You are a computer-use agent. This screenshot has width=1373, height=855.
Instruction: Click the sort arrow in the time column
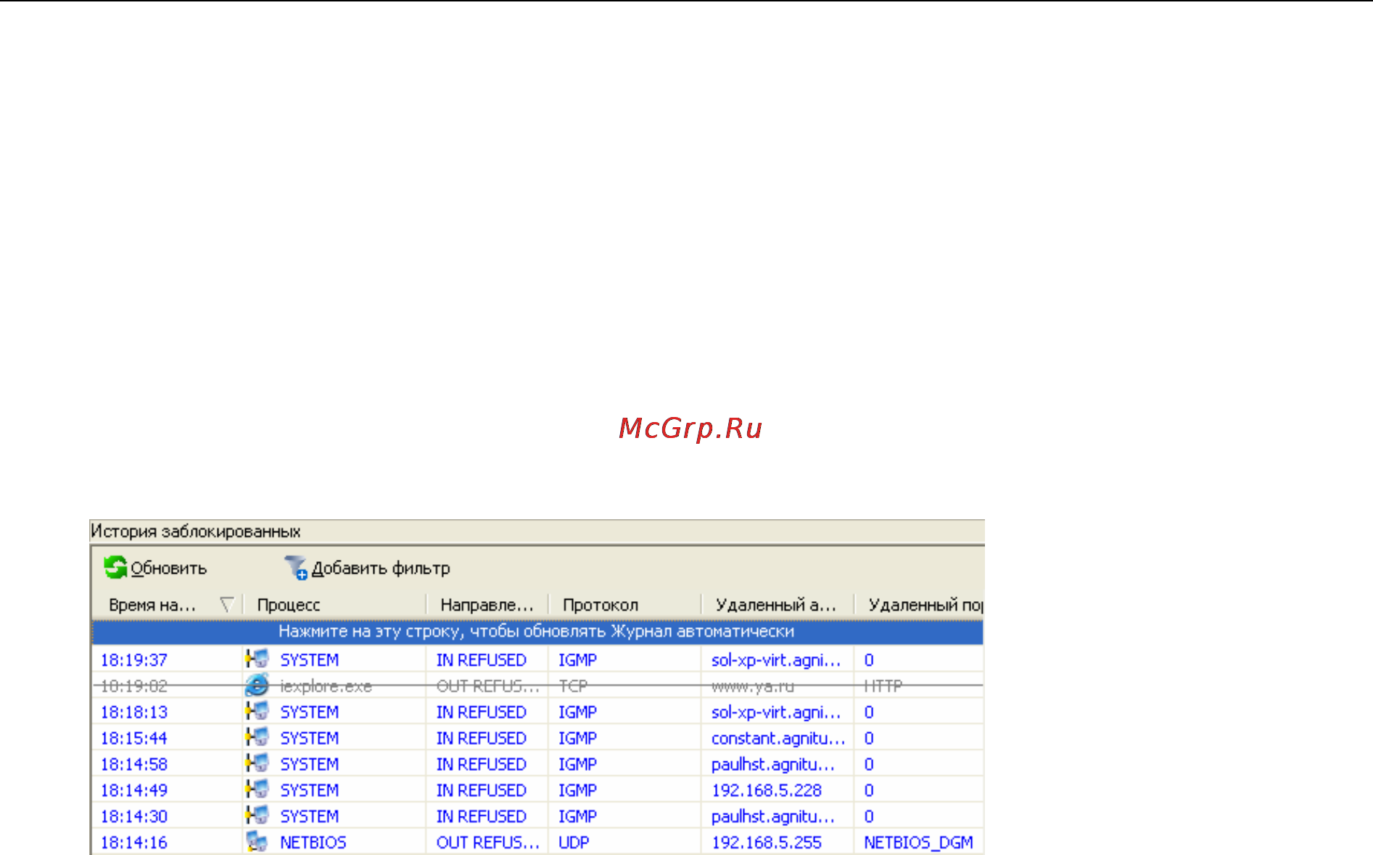[x=226, y=605]
